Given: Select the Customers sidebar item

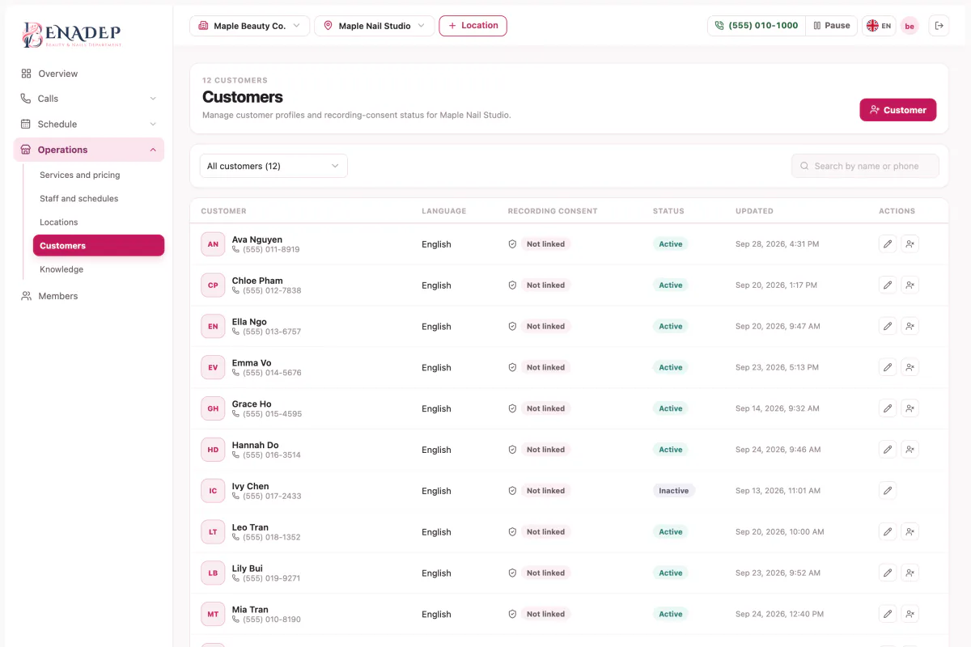Looking at the screenshot, I should pyautogui.click(x=98, y=245).
